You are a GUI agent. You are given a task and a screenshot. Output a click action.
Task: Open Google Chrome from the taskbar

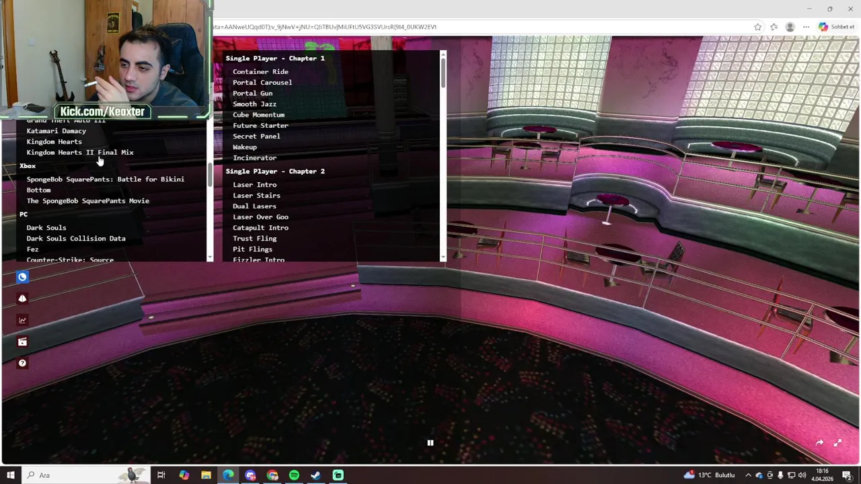coord(272,475)
